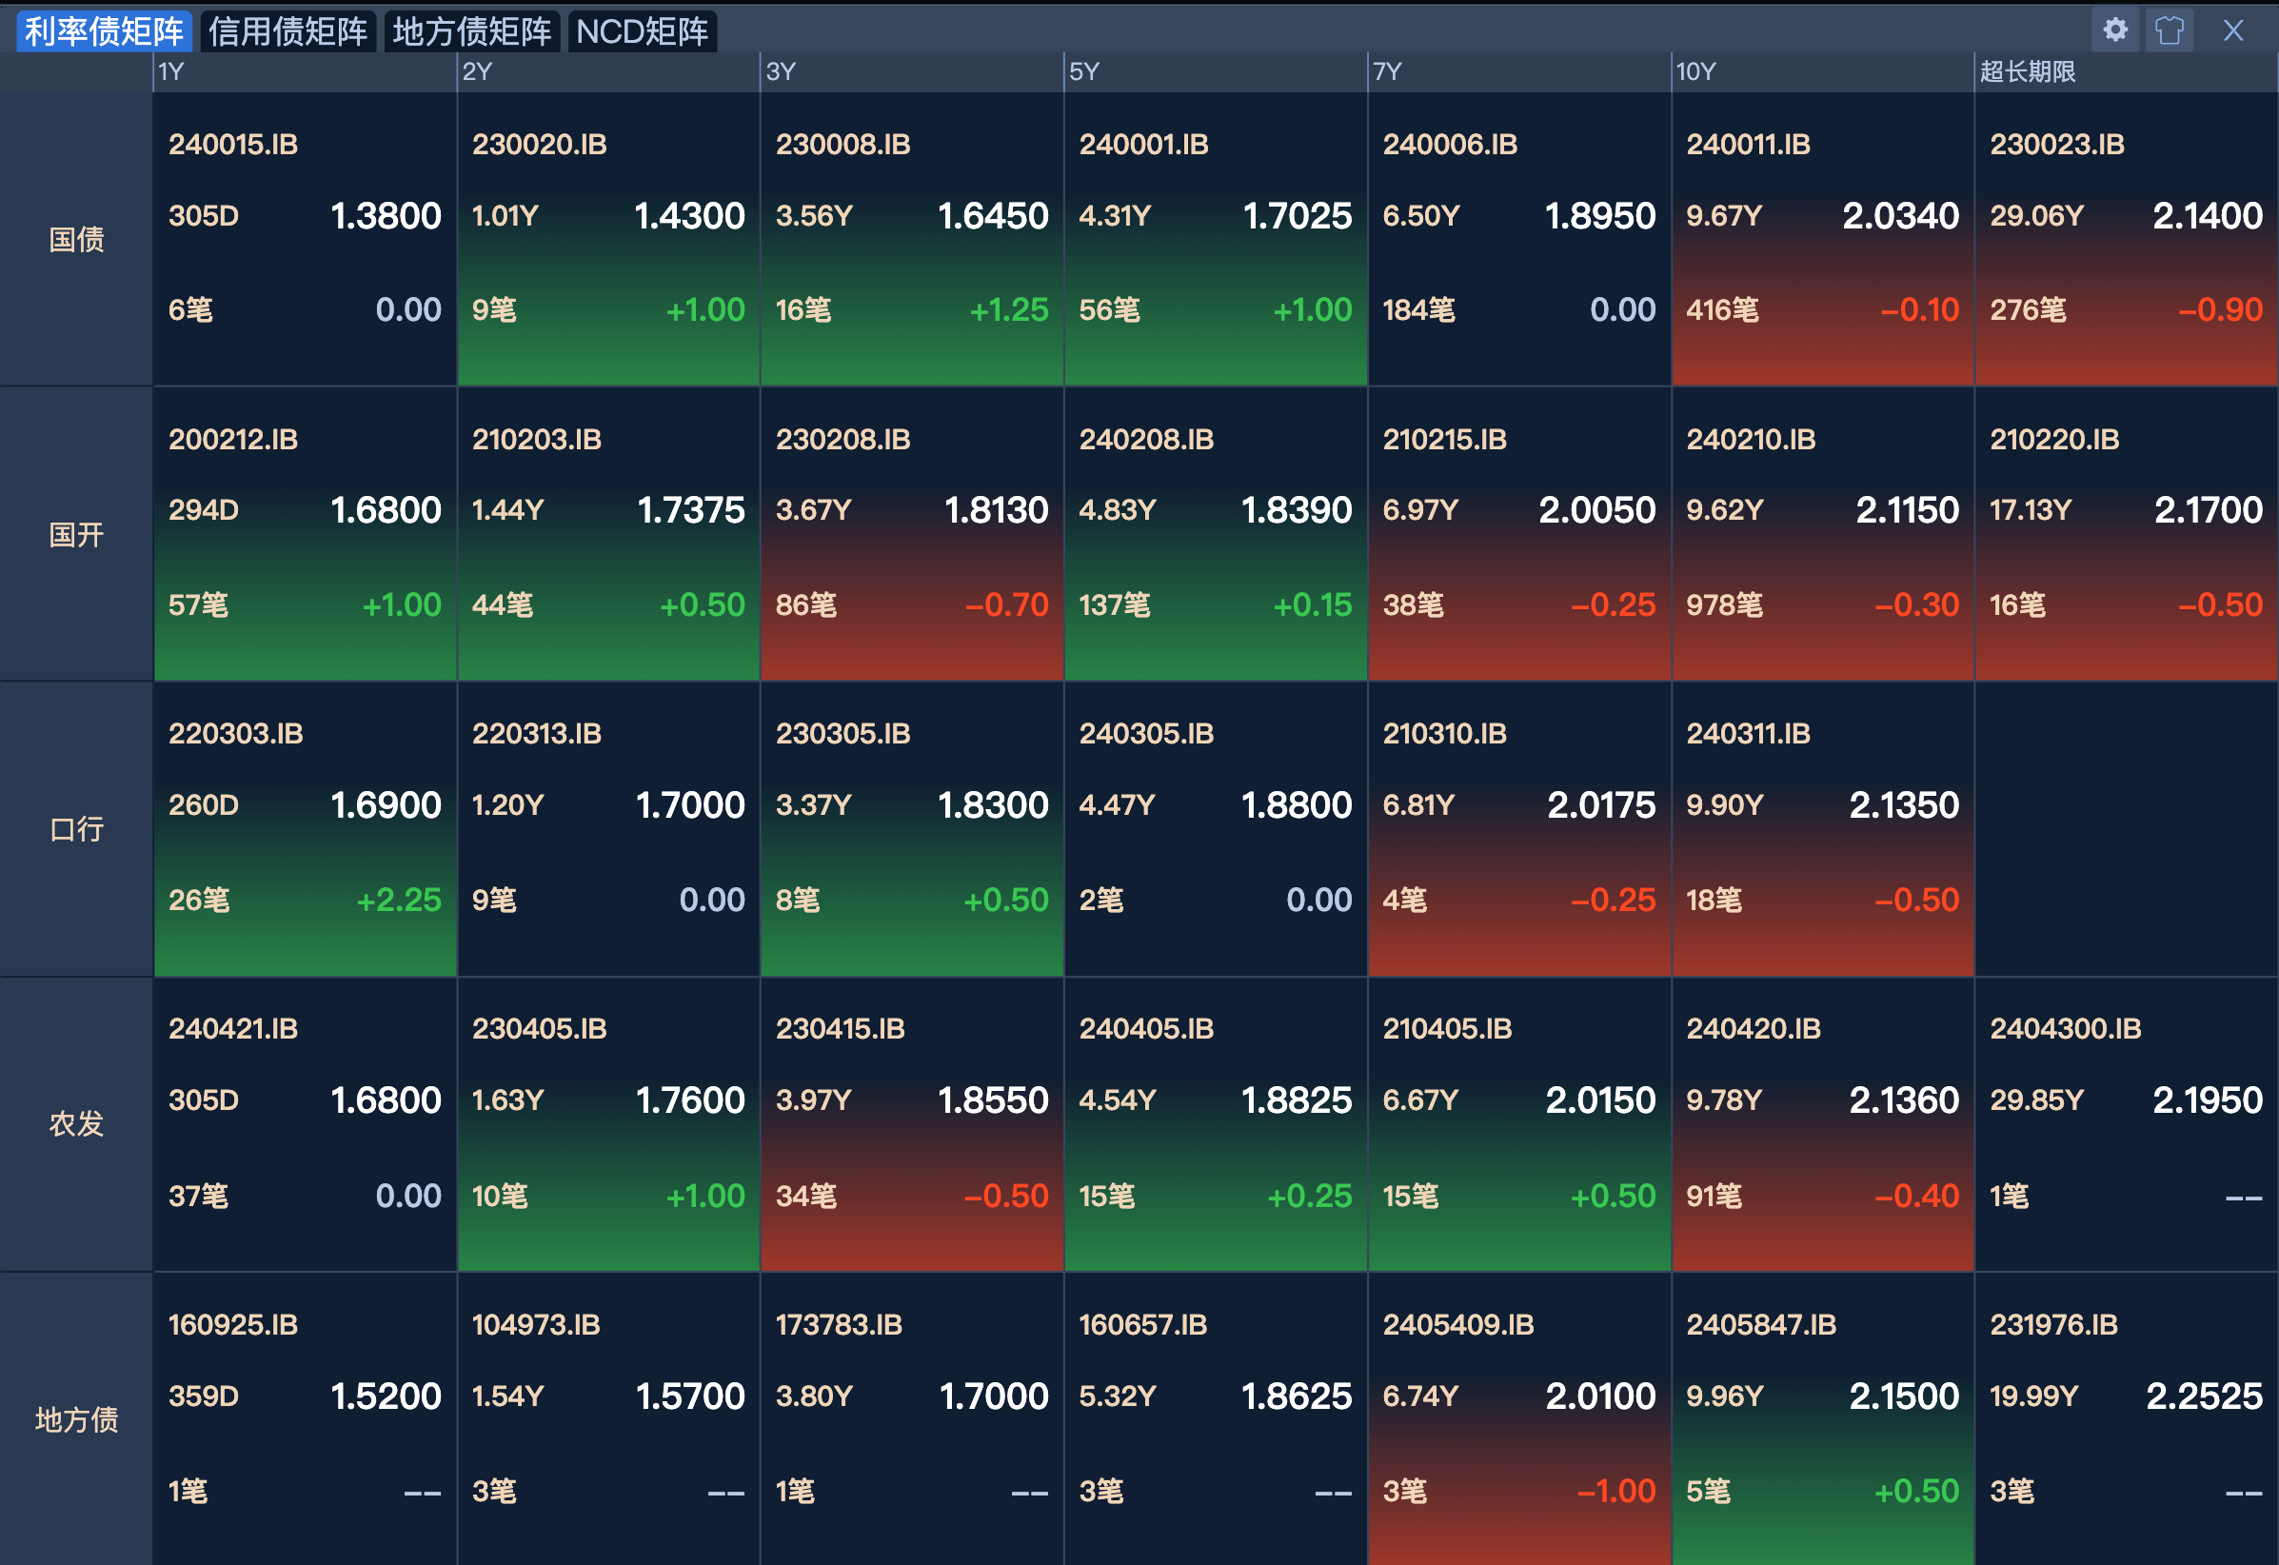Click the 230023.IB yield 2.1400

[x=2207, y=216]
